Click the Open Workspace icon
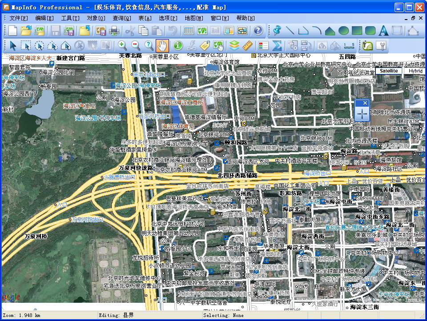The height and width of the screenshot is (321, 427). click(x=40, y=30)
